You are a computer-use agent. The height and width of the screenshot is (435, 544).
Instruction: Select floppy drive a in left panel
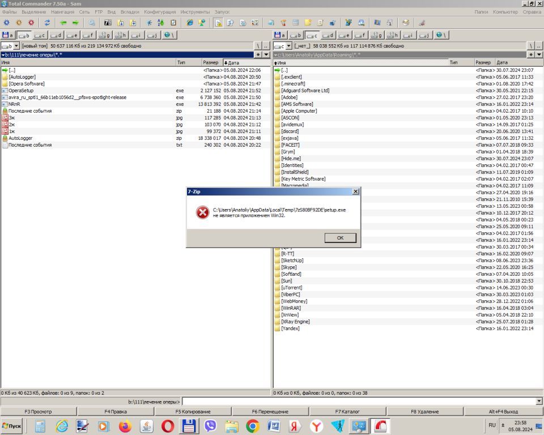[x=8, y=35]
